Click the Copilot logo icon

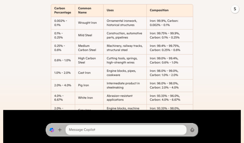52,130
